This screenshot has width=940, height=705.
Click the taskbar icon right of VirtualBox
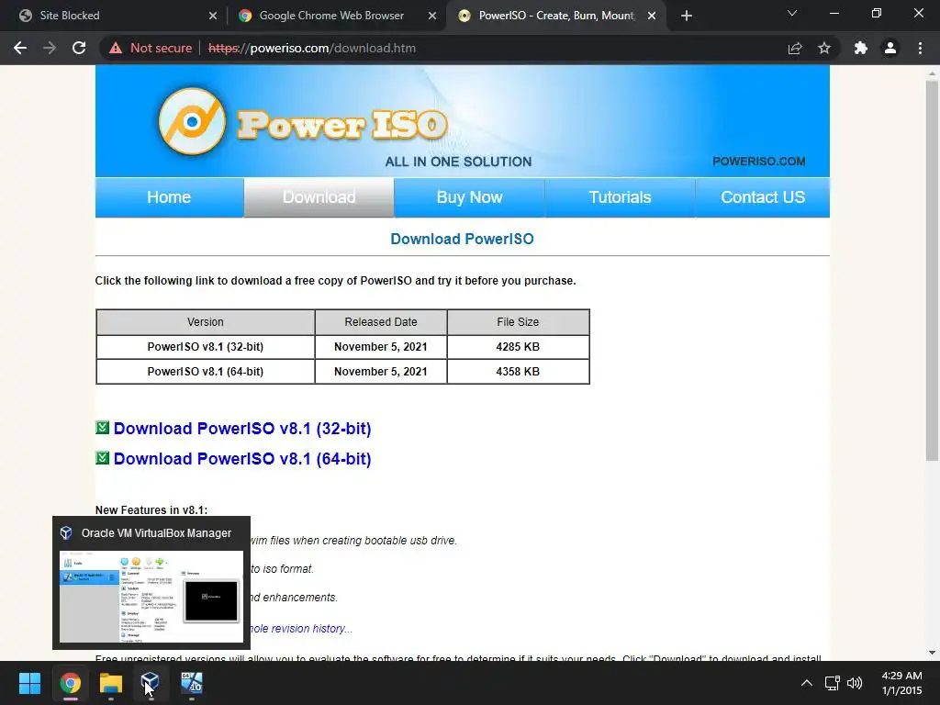tap(192, 683)
